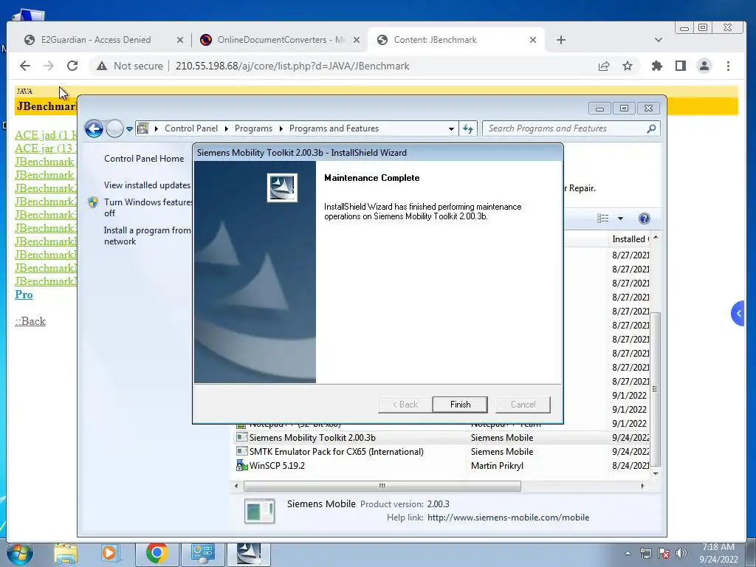756x567 pixels.
Task: Open View installed updates link
Action: click(x=147, y=185)
